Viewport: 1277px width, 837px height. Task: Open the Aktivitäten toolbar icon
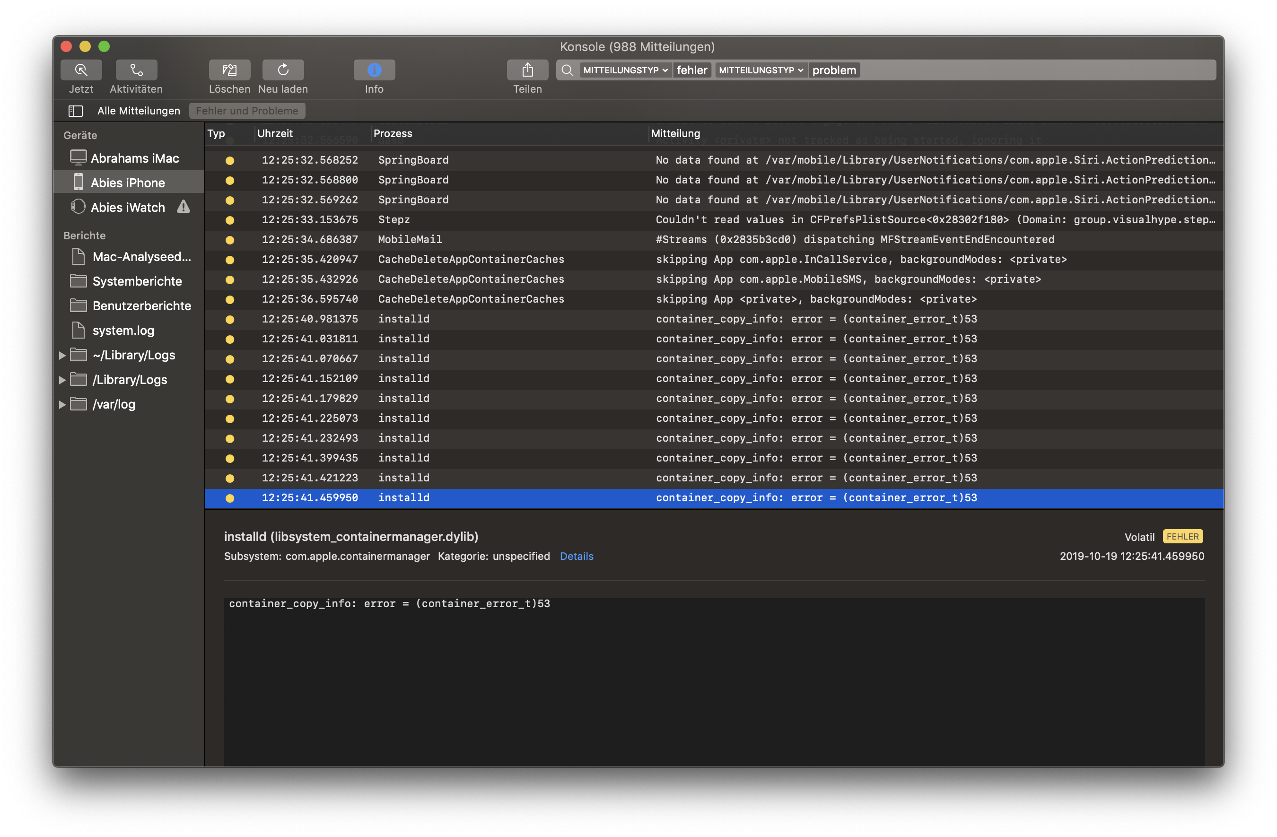136,70
